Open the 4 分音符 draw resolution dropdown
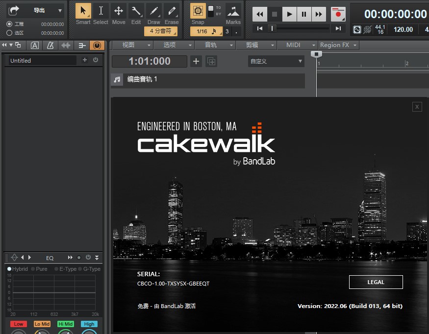Screen dimensions: 429x334 (161, 31)
